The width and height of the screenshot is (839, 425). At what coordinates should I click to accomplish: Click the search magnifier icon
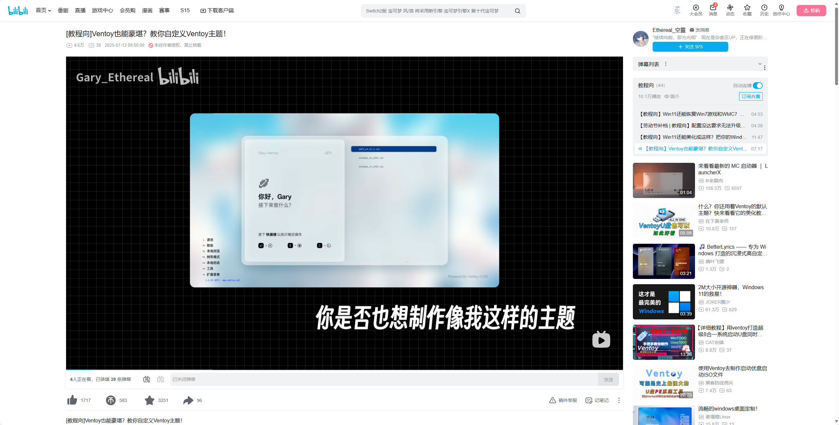[x=517, y=11]
